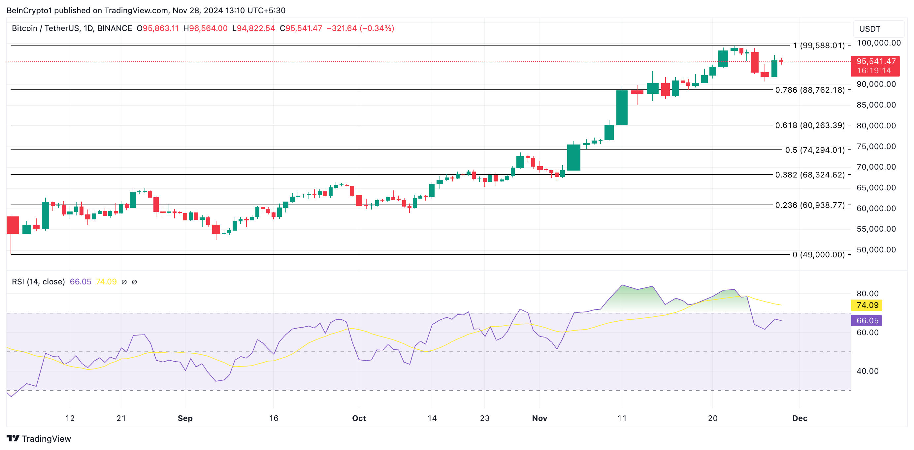Click the 55,000.00 price axis label
Viewport: 914px width, 450px height.
pyautogui.click(x=876, y=229)
